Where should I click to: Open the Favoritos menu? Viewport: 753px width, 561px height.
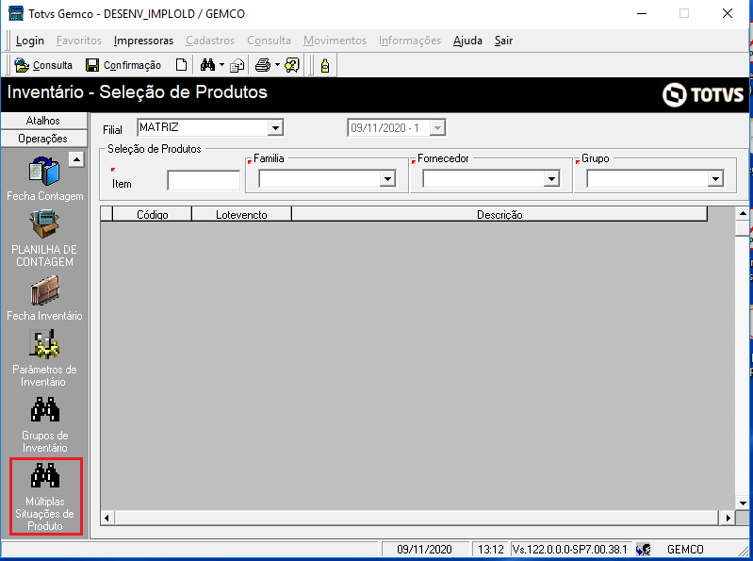(79, 41)
